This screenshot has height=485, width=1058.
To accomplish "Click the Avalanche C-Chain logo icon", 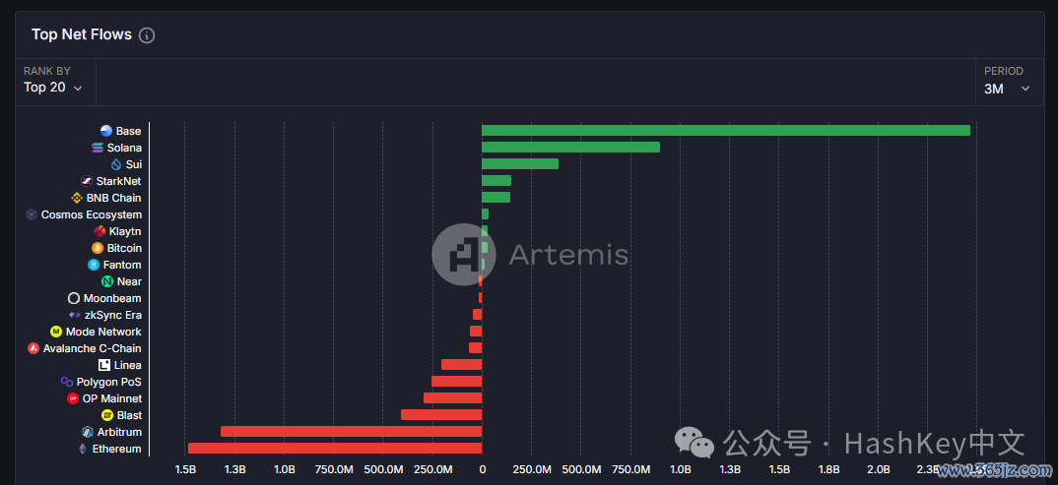I will (33, 348).
